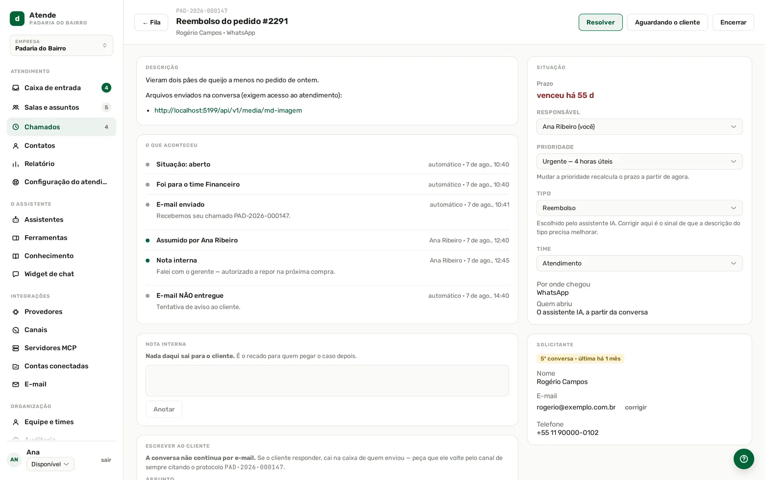Click the Servidores MCP server icon

[16, 348]
